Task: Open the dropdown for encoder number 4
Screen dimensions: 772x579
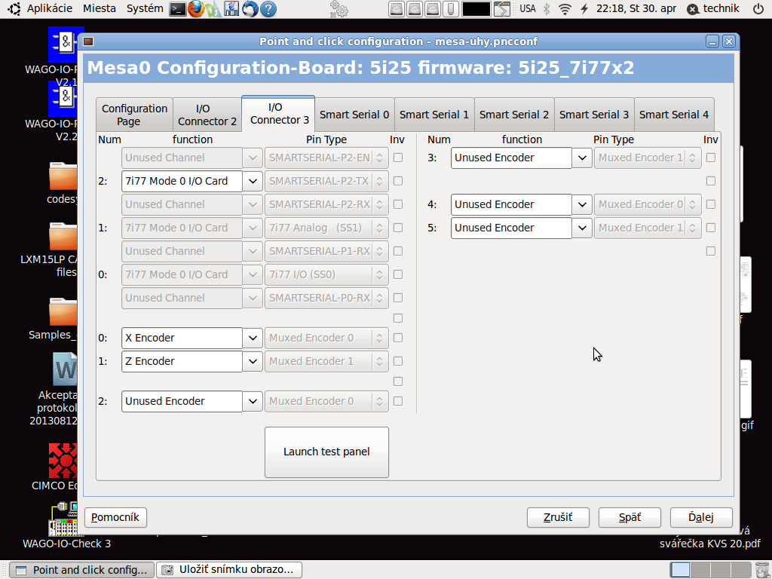Action: (581, 204)
